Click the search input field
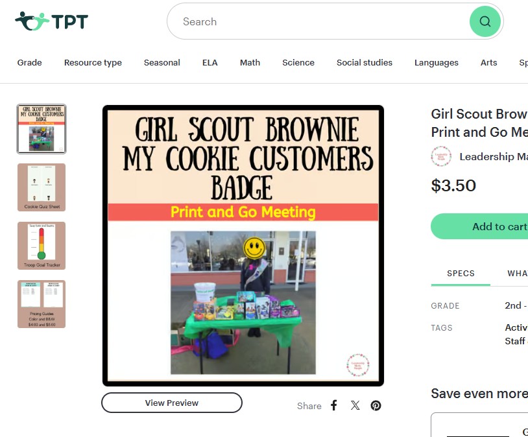 [x=318, y=21]
